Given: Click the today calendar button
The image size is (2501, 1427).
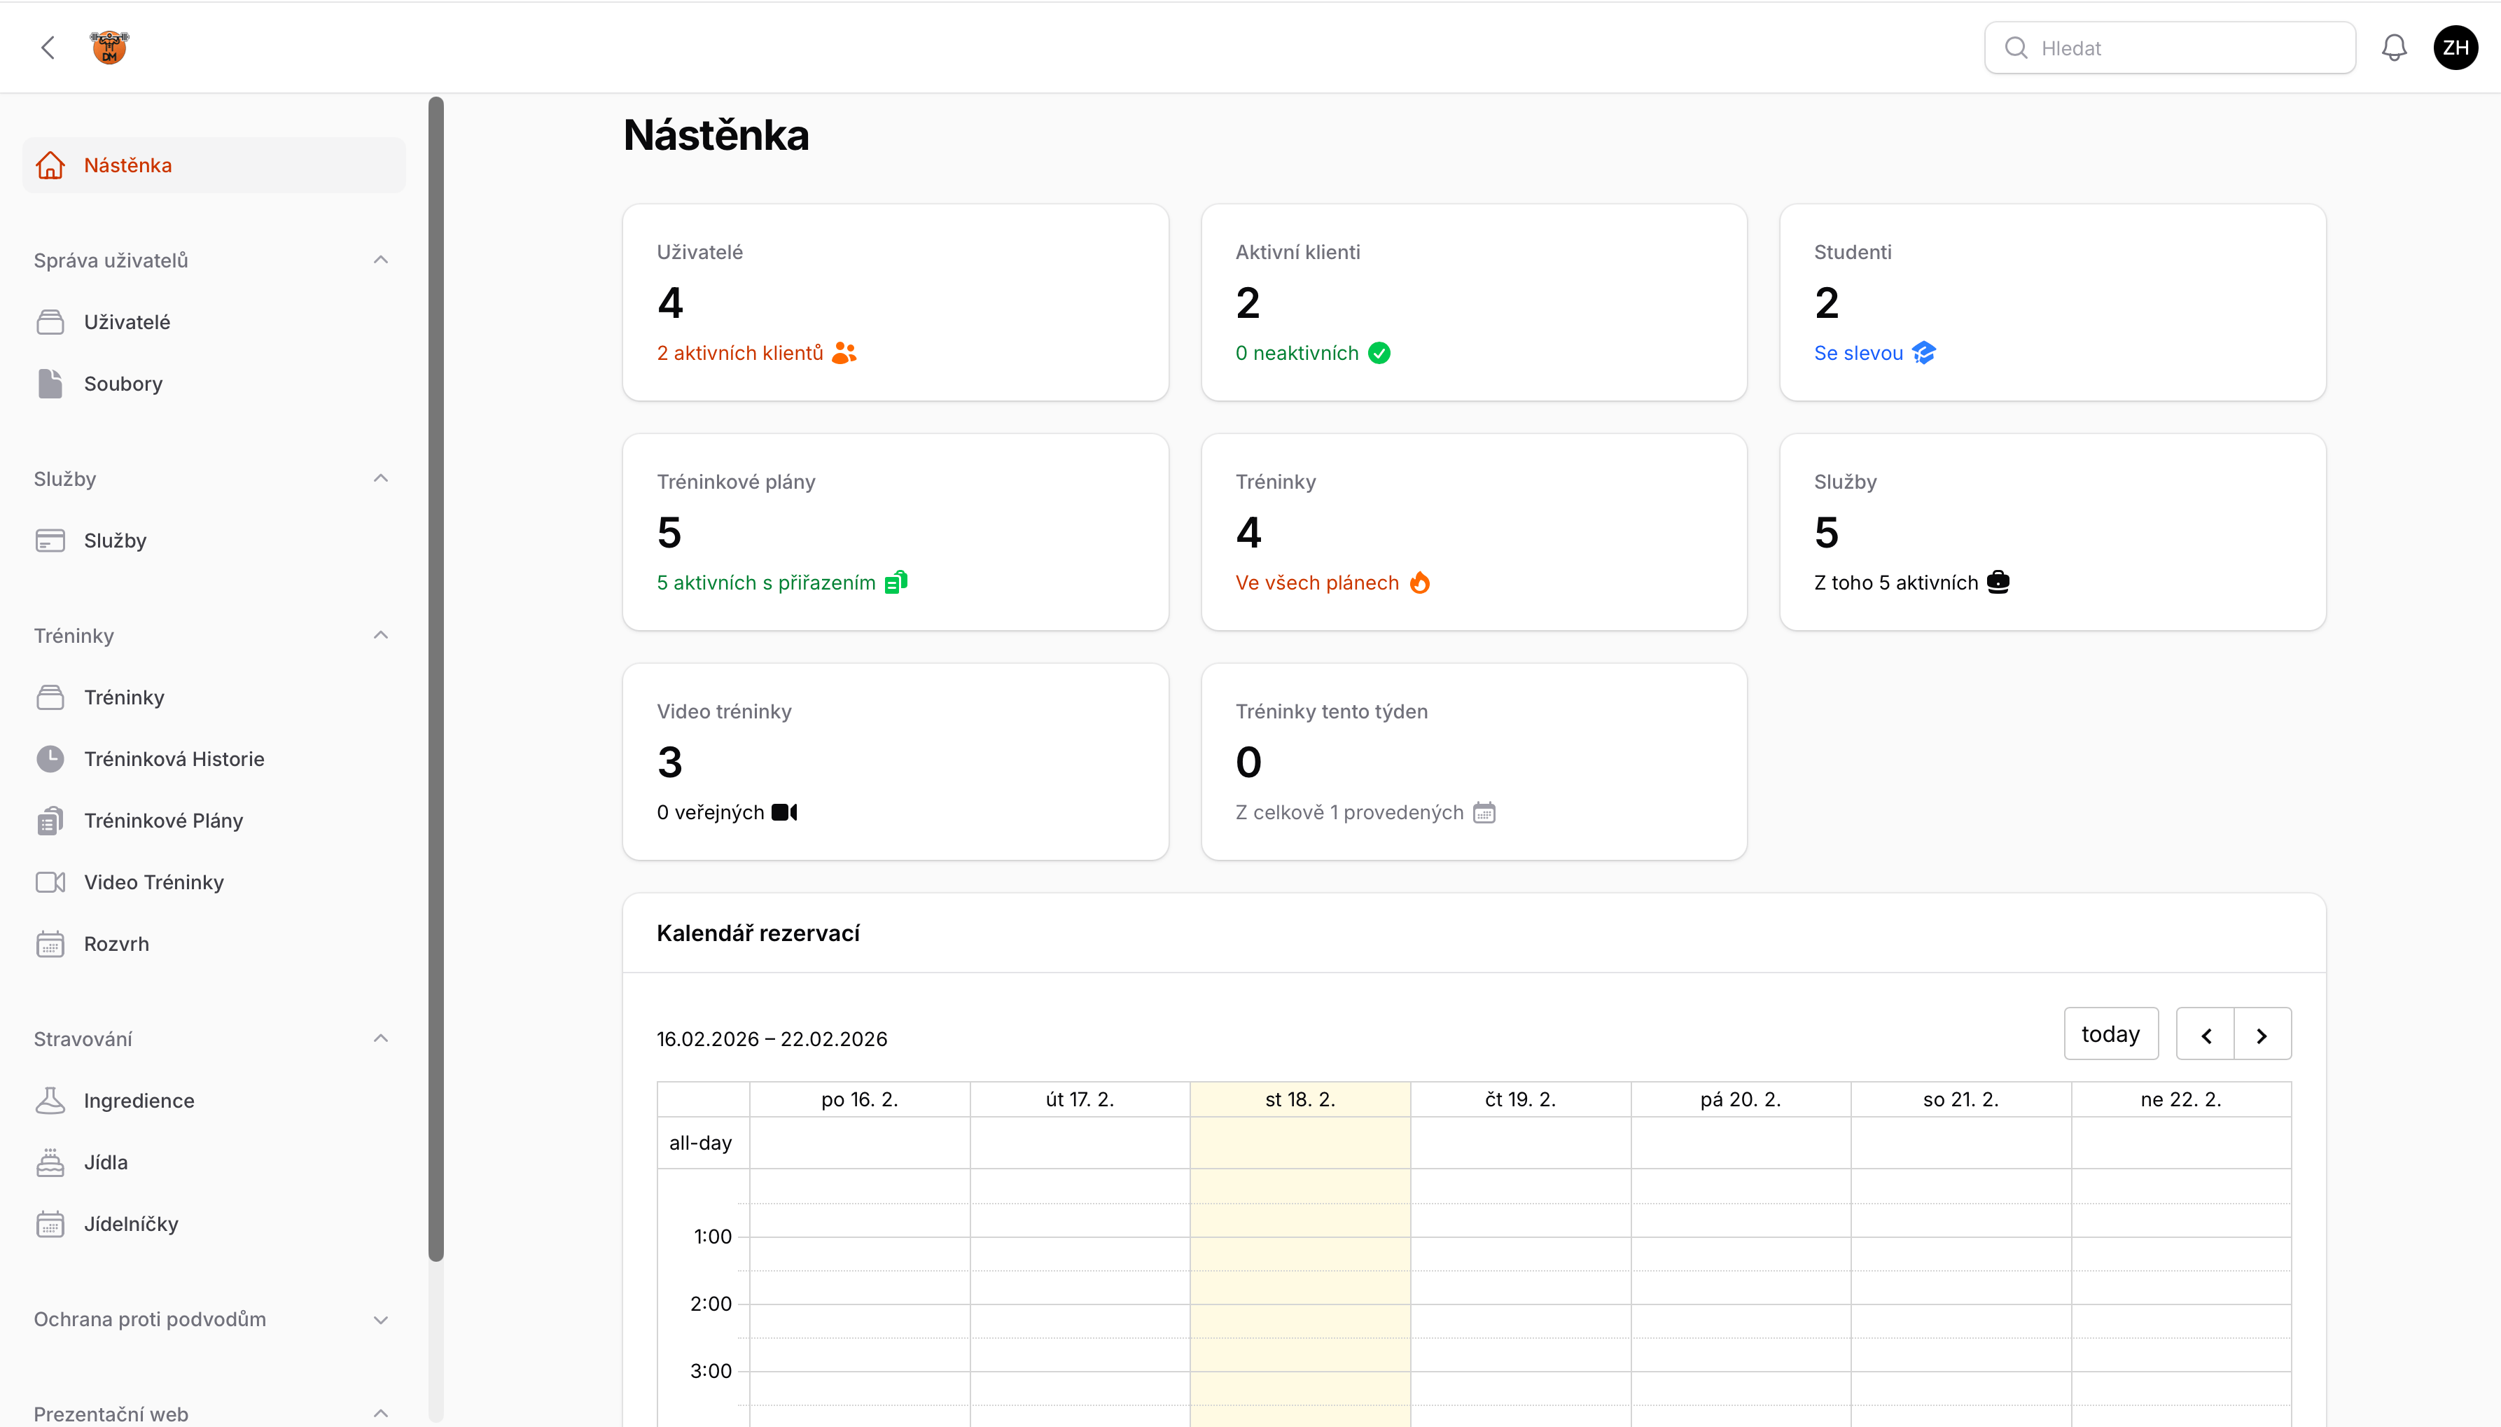Looking at the screenshot, I should pos(2110,1034).
